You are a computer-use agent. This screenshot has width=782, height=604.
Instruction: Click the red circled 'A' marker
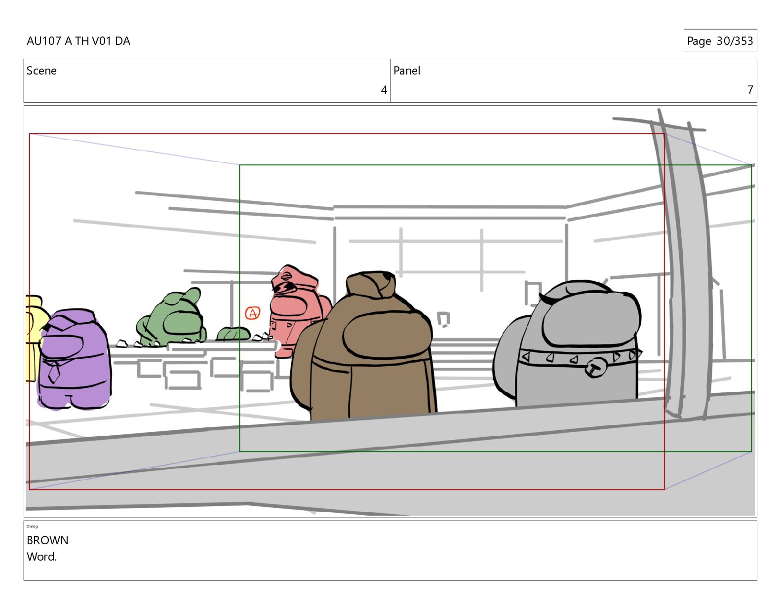[x=252, y=313]
